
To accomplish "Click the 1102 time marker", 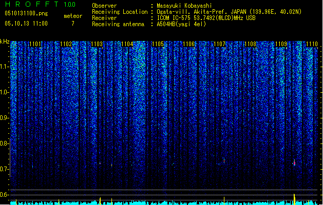I will 66,44.
